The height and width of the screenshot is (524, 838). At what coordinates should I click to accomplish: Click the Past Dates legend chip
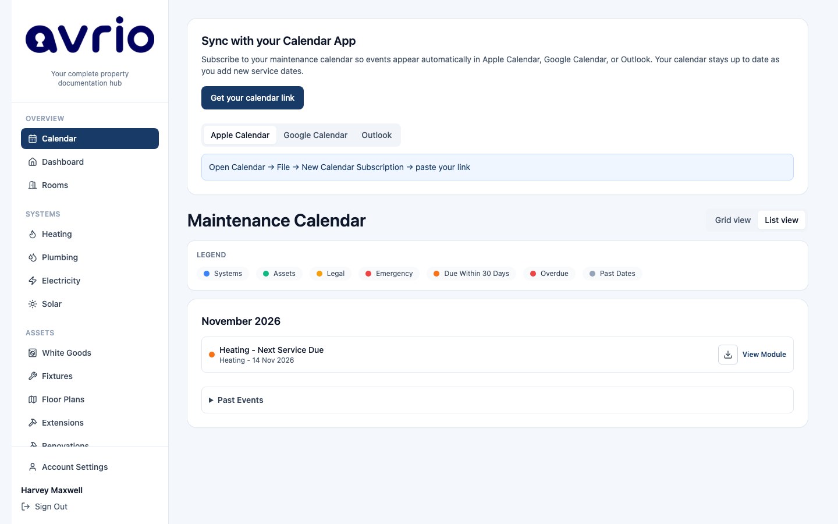612,274
